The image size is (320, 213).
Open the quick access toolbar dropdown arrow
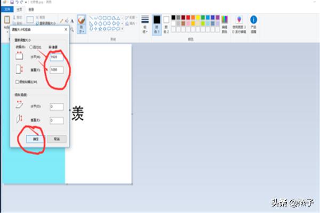26,3
